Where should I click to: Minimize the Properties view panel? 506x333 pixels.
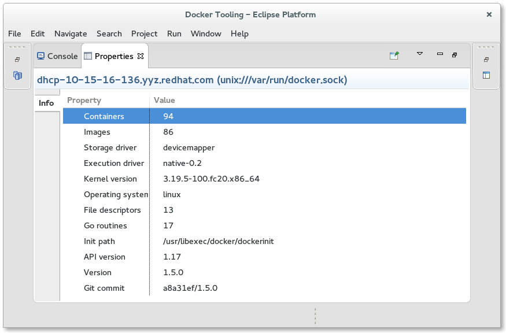point(440,54)
